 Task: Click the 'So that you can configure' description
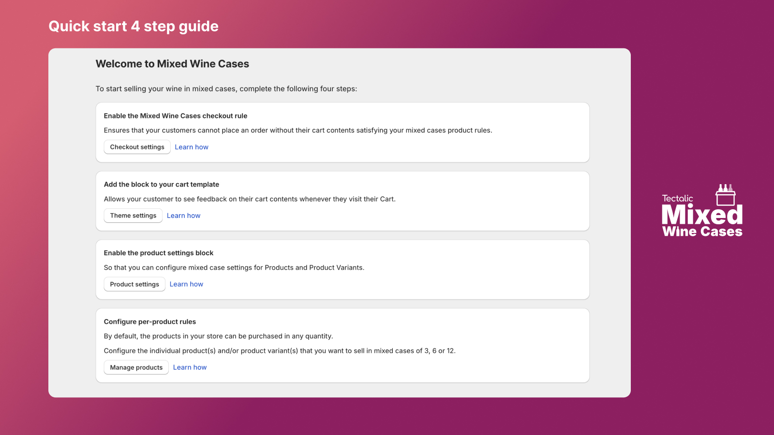pos(234,268)
